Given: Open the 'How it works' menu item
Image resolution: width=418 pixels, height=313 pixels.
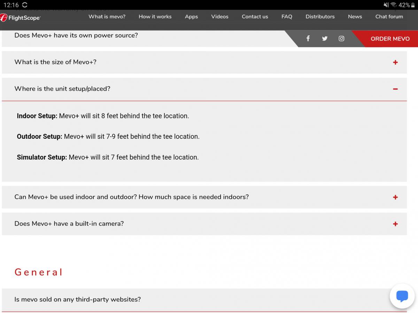Looking at the screenshot, I should (155, 16).
